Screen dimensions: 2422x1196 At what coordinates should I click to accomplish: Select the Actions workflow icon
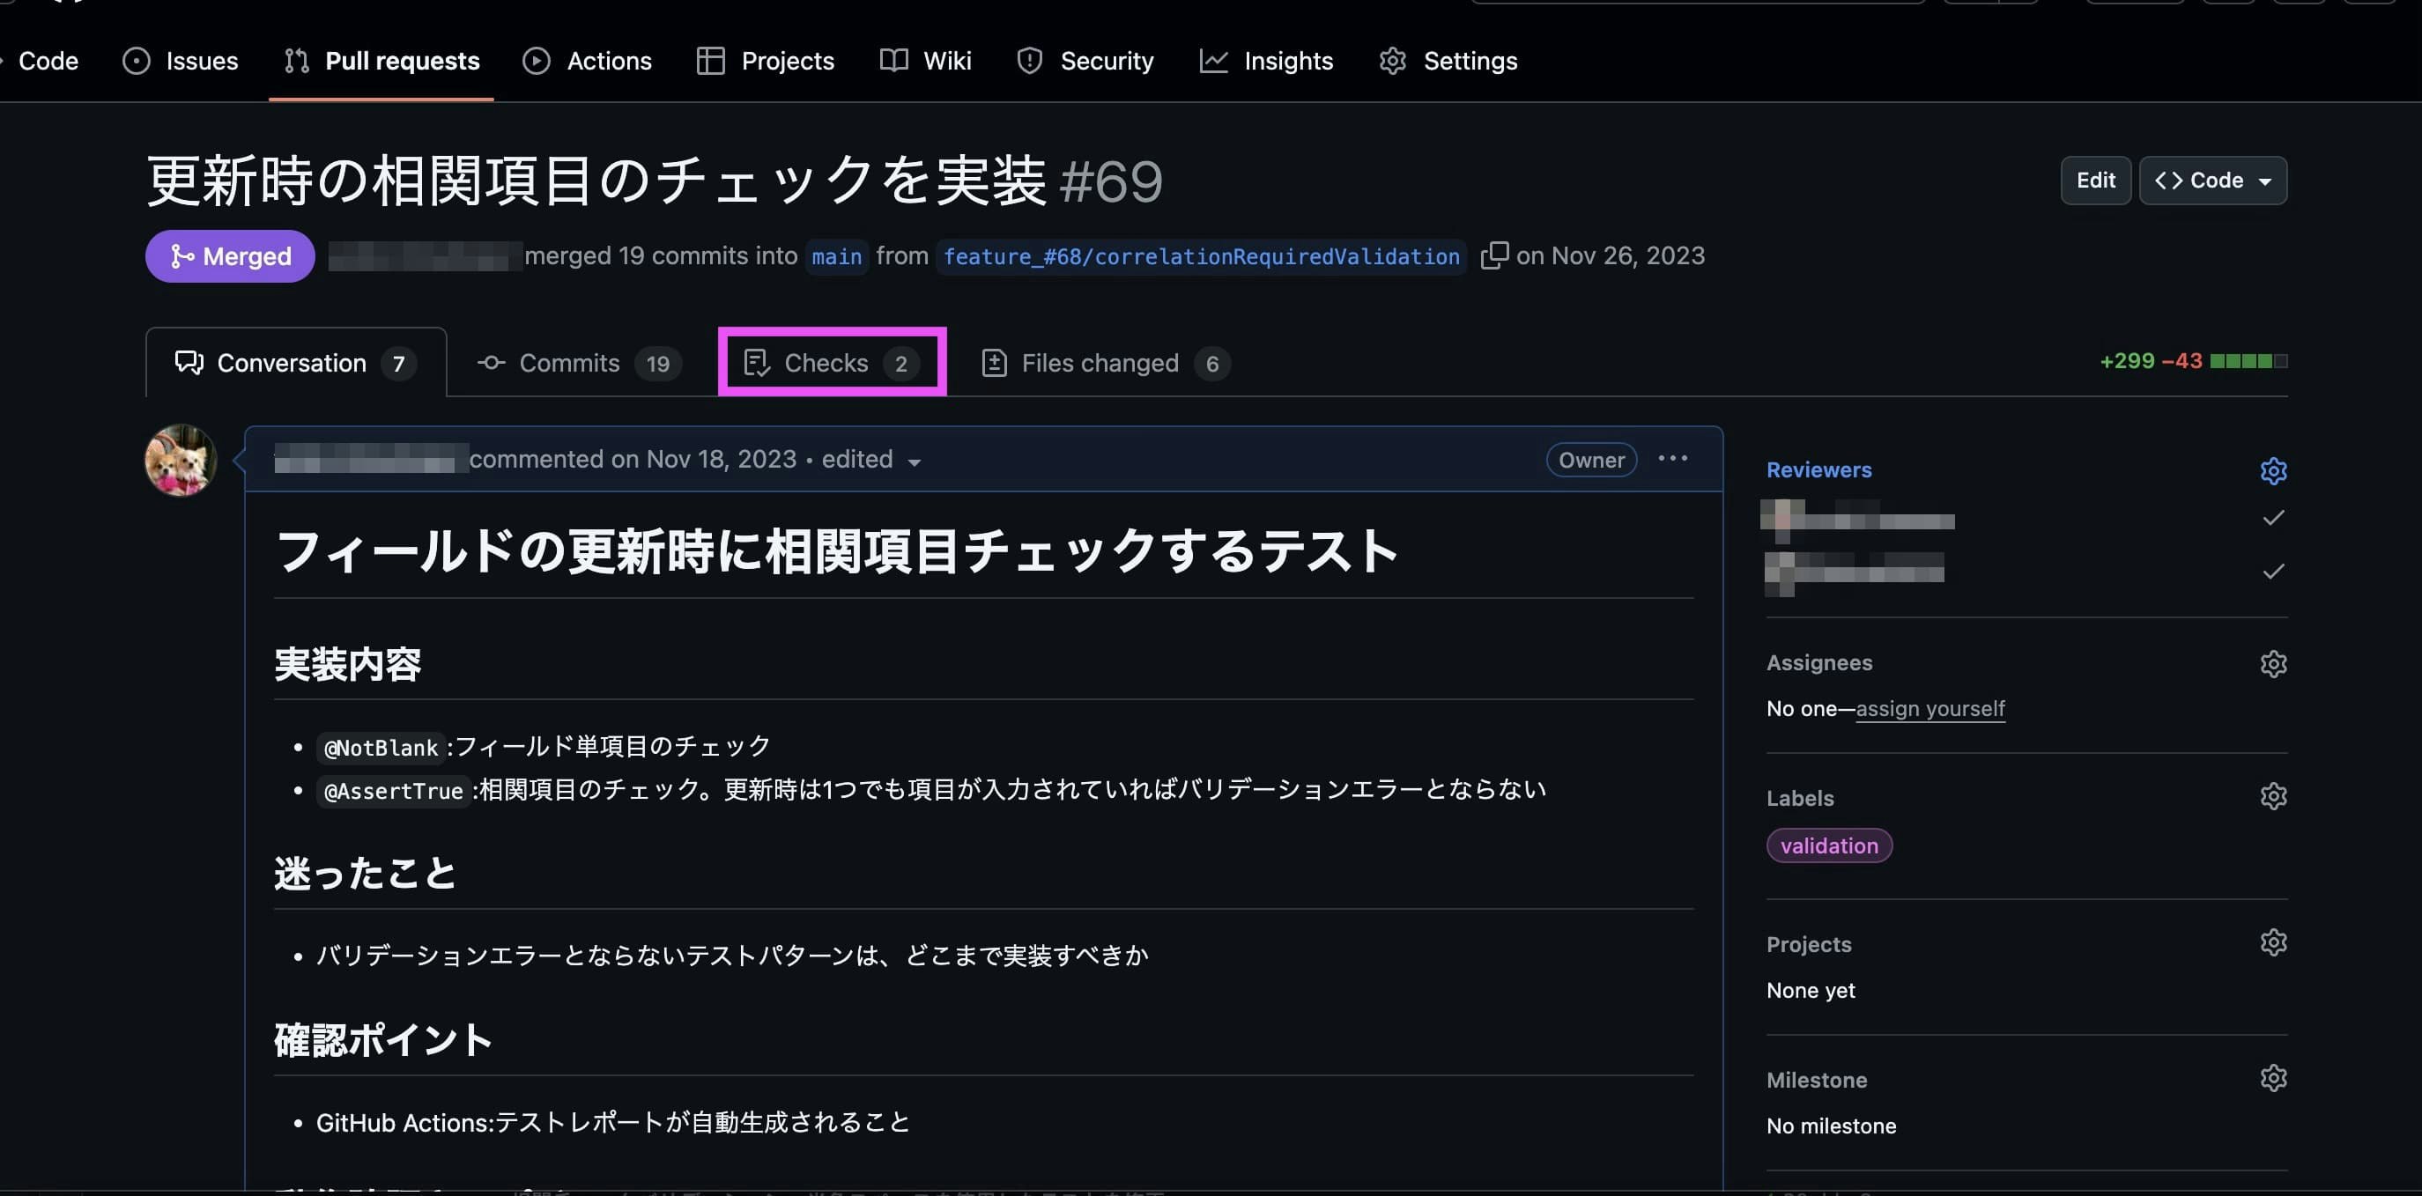[535, 60]
